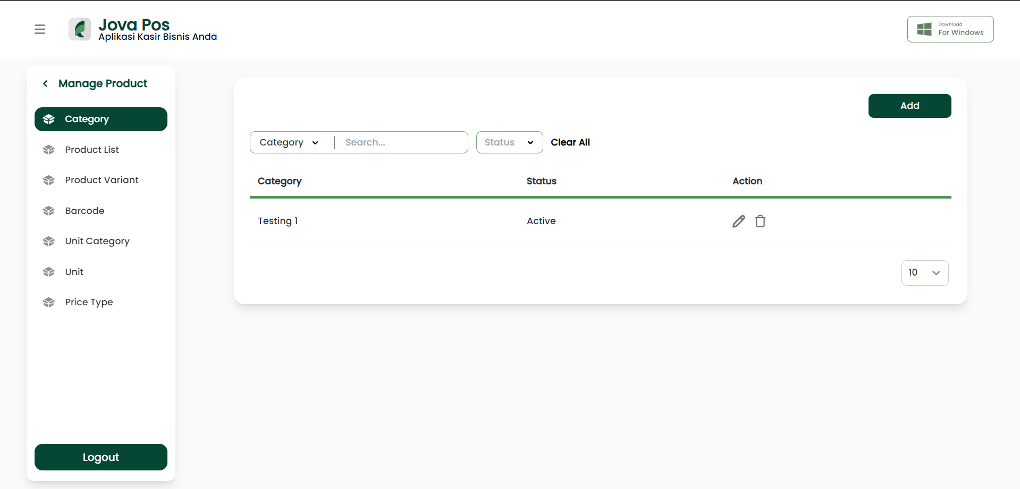Image resolution: width=1020 pixels, height=489 pixels.
Task: Focus the Search input field
Action: [401, 142]
